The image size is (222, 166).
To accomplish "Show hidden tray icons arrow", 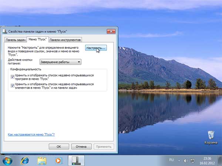I will 179,160.
